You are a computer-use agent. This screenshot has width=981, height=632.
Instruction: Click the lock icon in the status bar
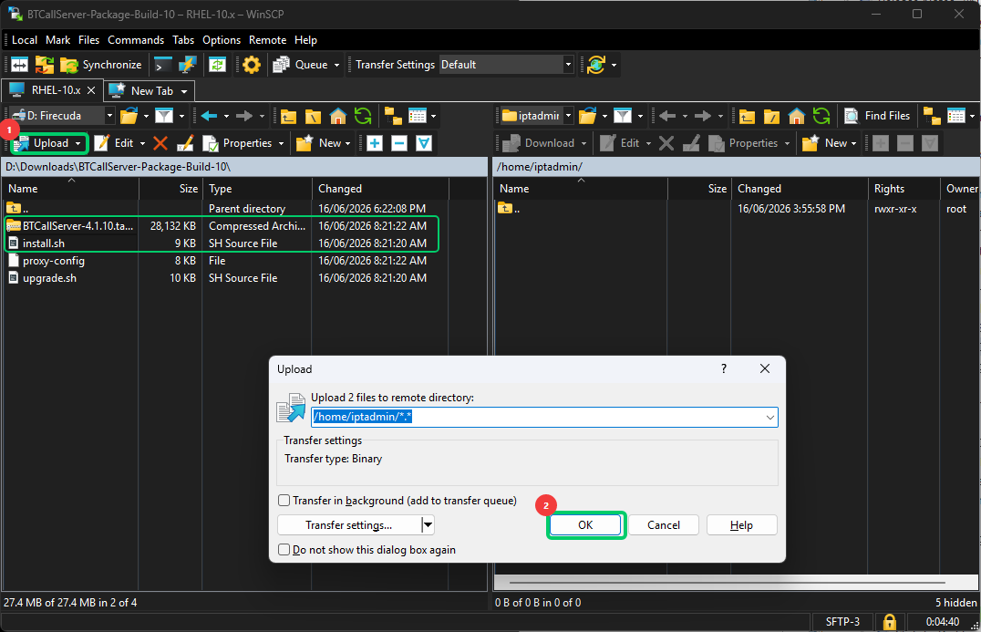pyautogui.click(x=889, y=621)
